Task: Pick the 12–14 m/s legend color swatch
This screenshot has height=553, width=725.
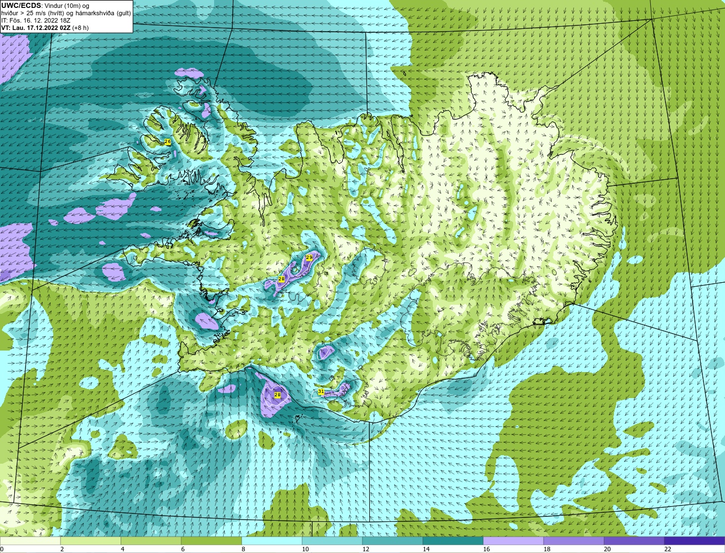Action: click(x=393, y=541)
